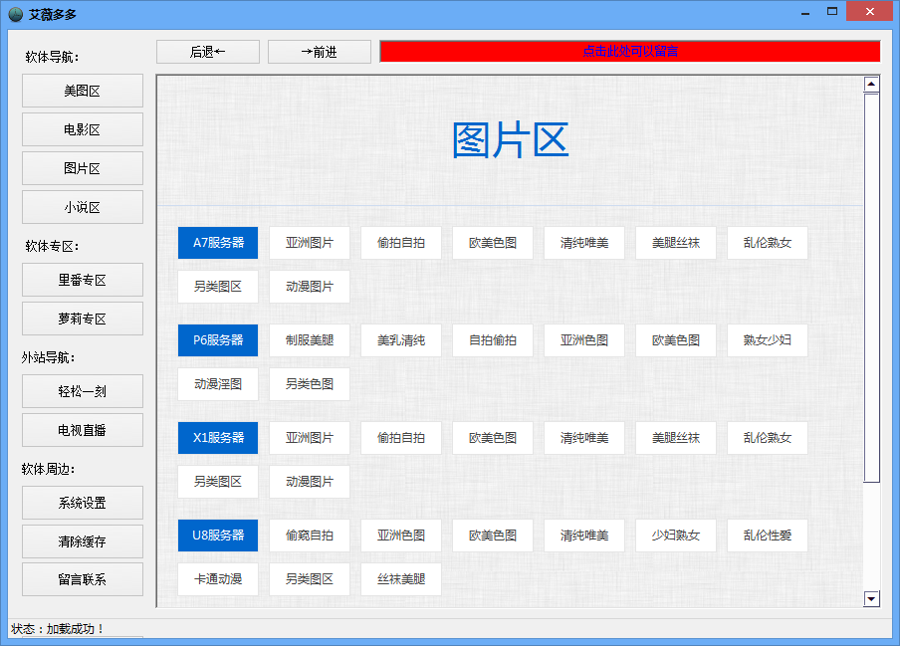Click the 软体导航: label
Screen dimensions: 900x646
(x=52, y=57)
